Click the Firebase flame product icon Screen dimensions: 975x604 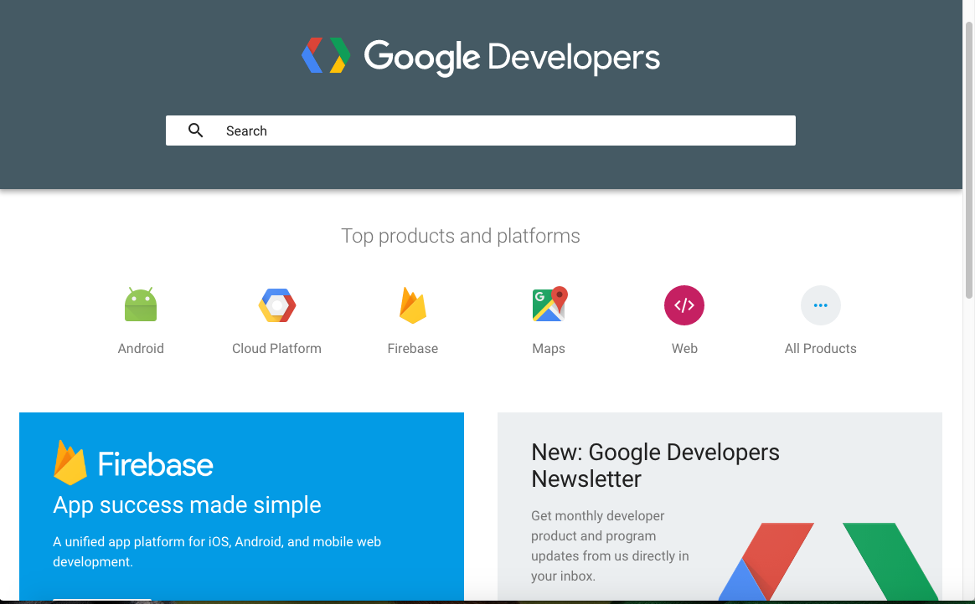413,305
